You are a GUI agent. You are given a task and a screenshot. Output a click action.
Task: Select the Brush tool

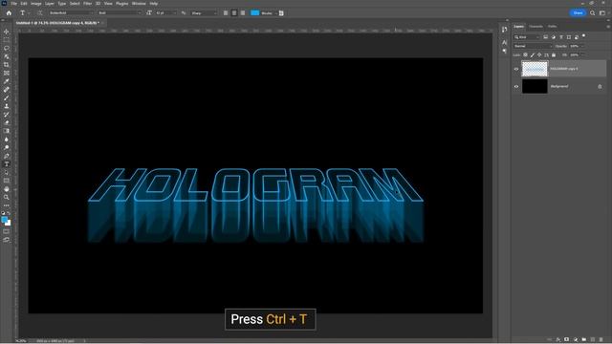7,97
